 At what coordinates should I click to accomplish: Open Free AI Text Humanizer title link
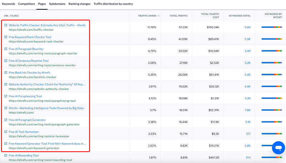[x=24, y=132]
